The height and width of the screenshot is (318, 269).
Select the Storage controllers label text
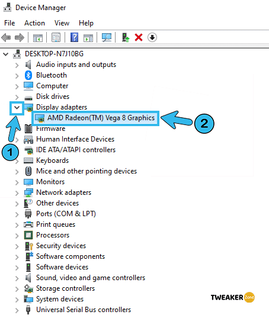pyautogui.click(x=66, y=288)
